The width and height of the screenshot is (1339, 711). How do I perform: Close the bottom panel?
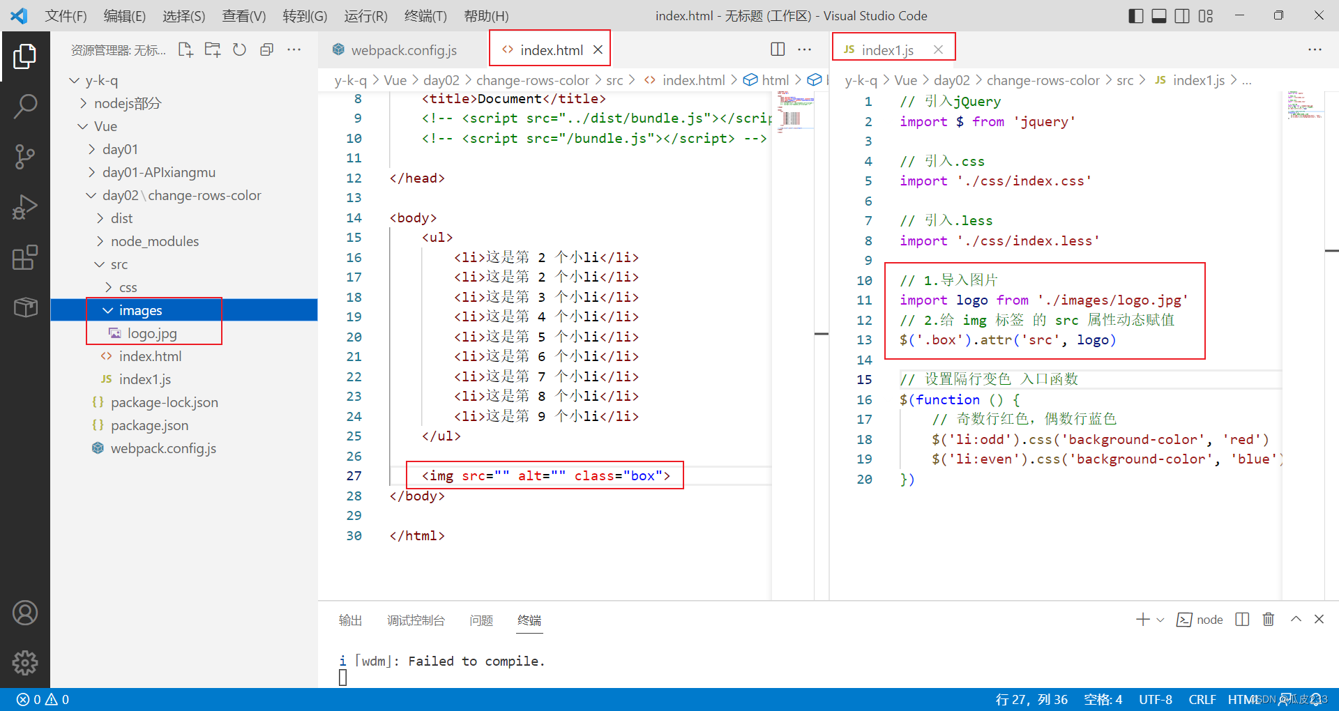1319,619
